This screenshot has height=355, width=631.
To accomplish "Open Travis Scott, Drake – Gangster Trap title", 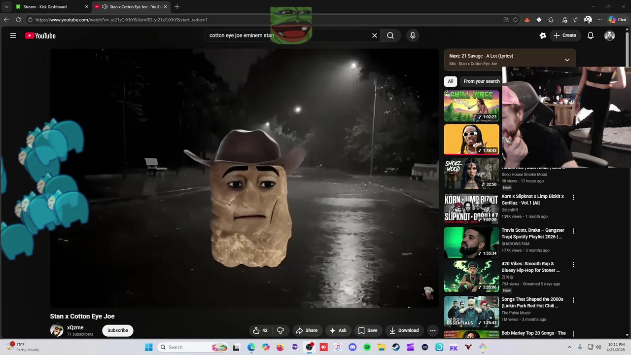I will point(533,233).
